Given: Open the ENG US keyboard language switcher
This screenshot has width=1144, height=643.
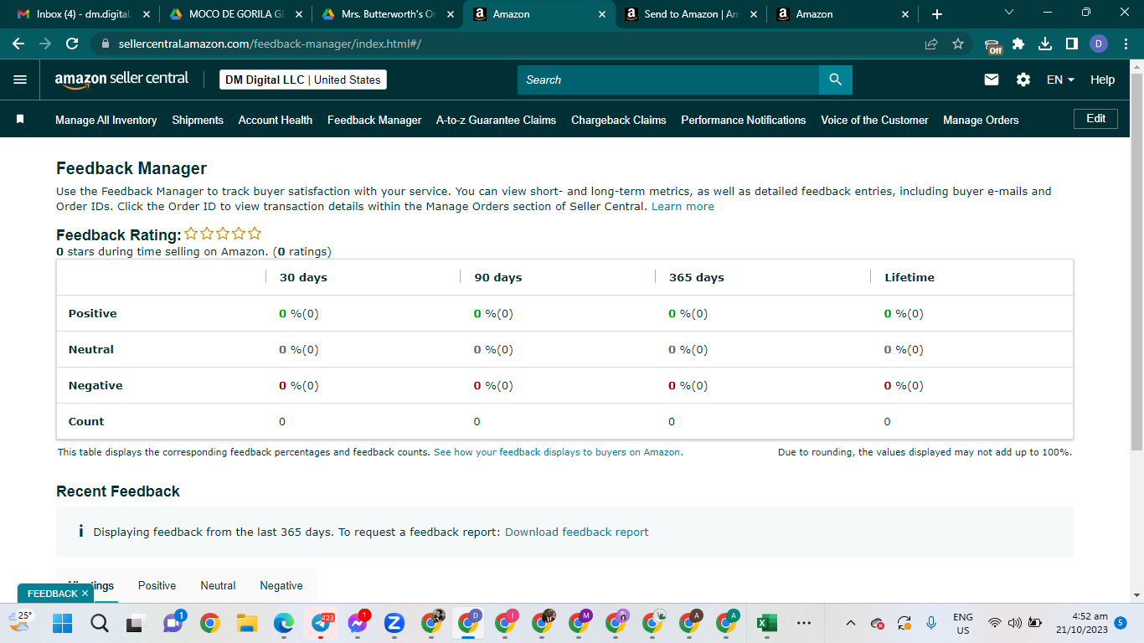Looking at the screenshot, I should coord(963,623).
